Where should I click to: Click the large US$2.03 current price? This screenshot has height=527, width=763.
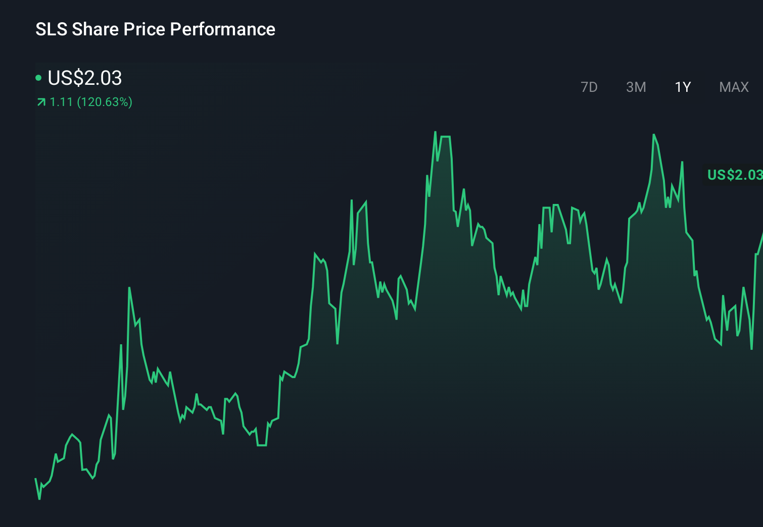coord(84,78)
